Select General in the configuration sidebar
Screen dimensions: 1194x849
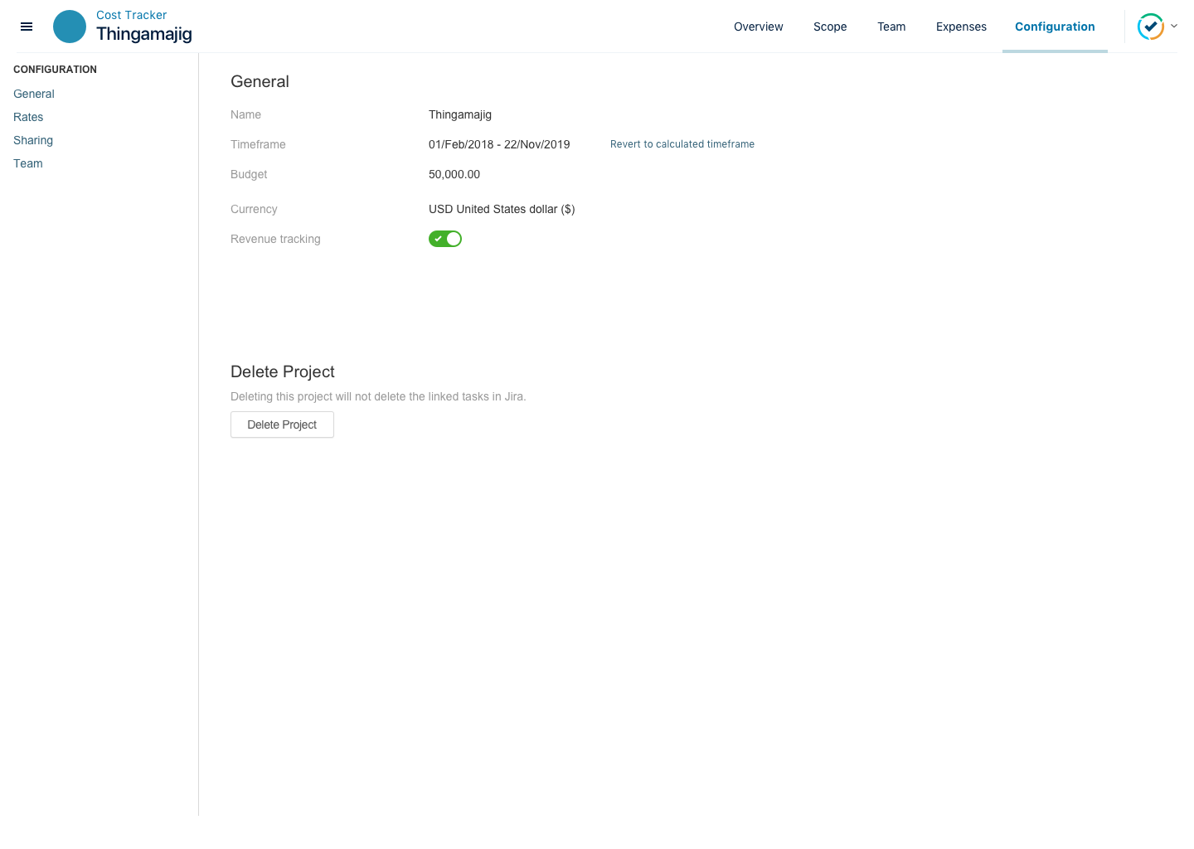[34, 94]
